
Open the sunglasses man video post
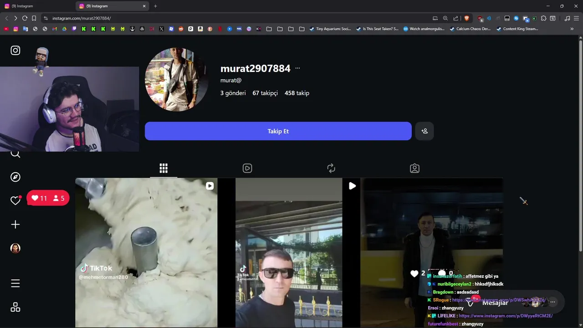tap(289, 252)
